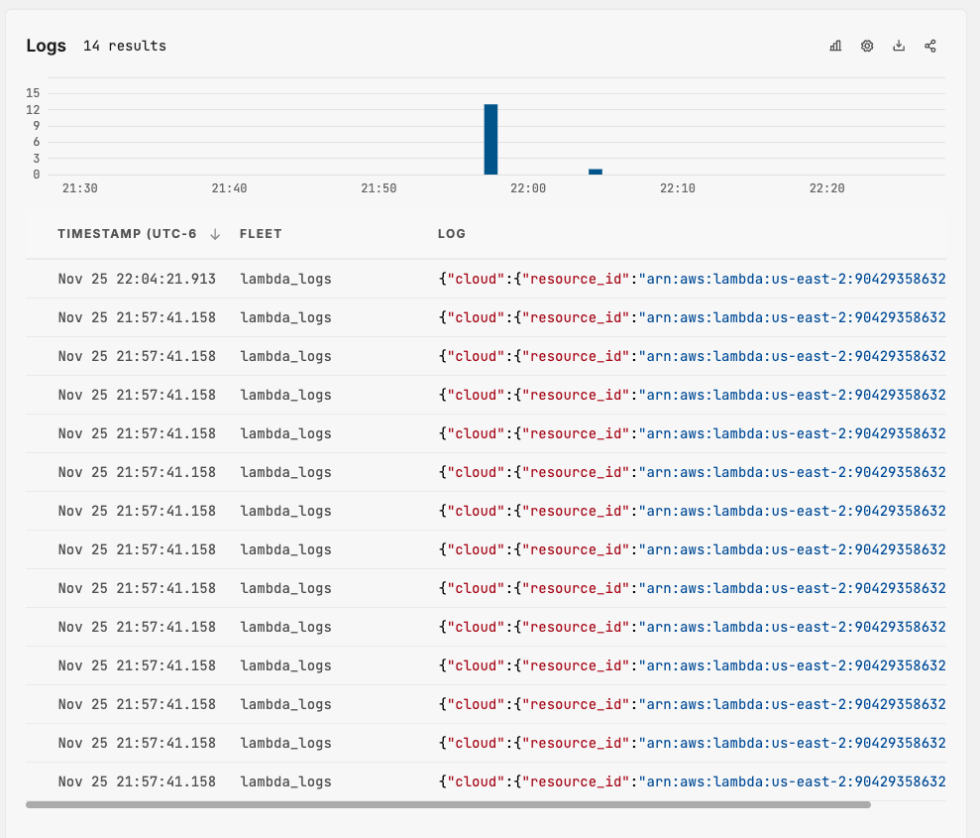The height and width of the screenshot is (838, 980).
Task: Click the Logs panel title
Action: [x=47, y=46]
